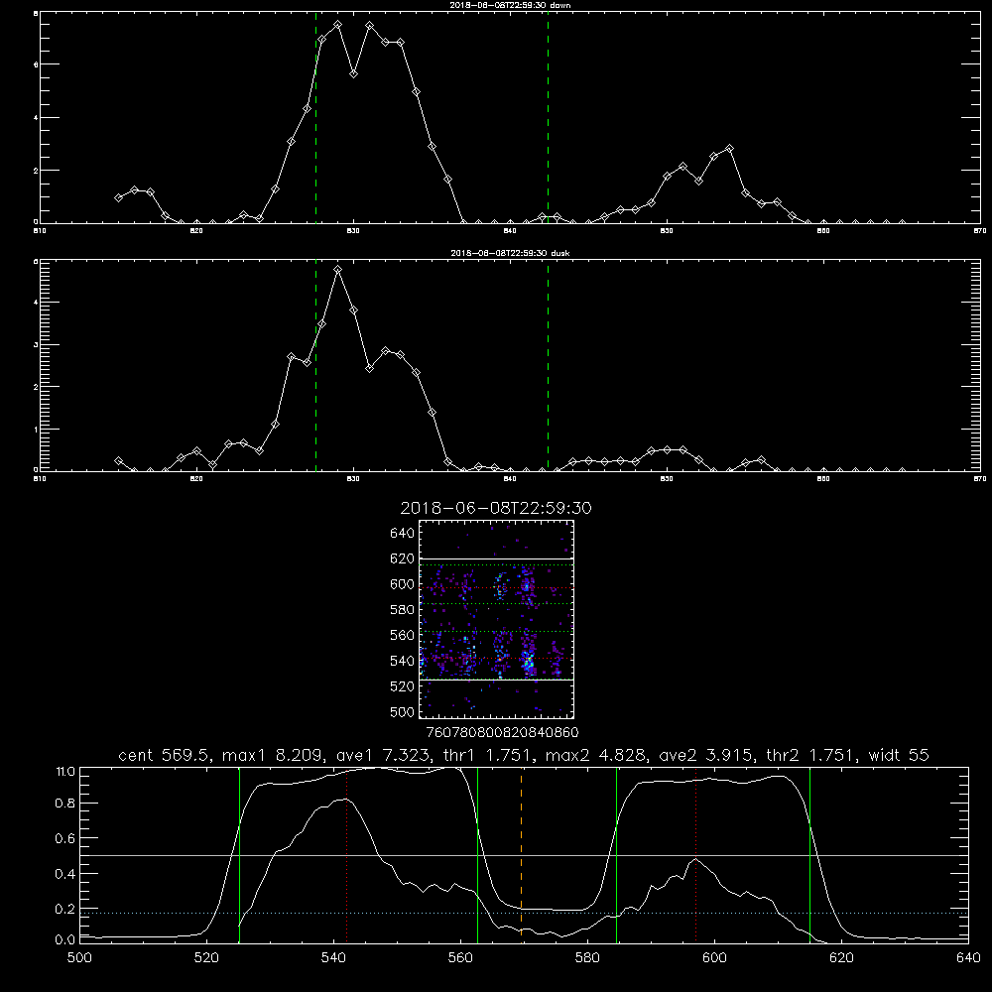Click the green vertical line at 615 in bottom plot
Viewport: 992px width, 992px height.
click(809, 854)
